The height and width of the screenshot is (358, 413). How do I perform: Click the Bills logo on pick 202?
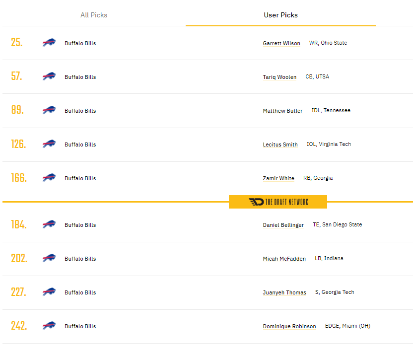coord(49,258)
